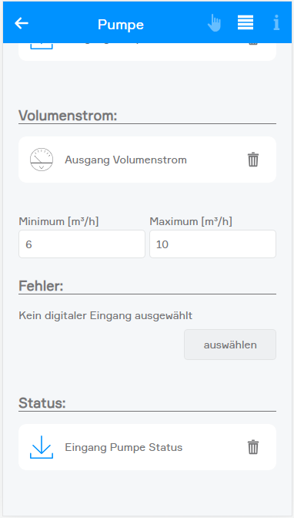Click the Status section heading

(x=42, y=403)
